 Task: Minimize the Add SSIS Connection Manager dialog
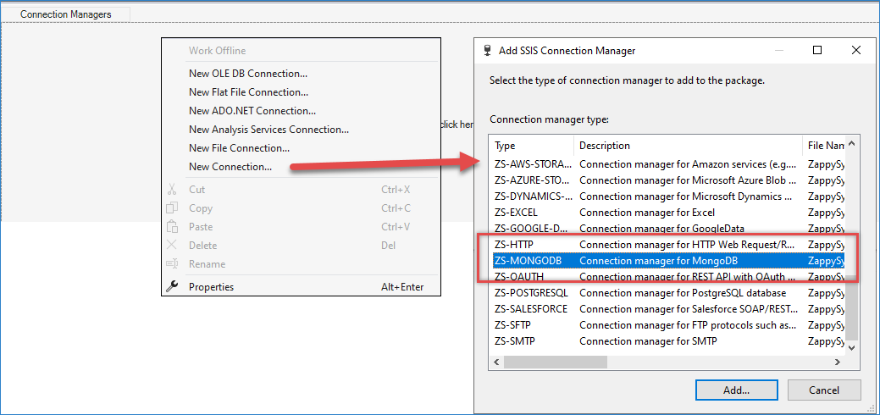(x=779, y=51)
